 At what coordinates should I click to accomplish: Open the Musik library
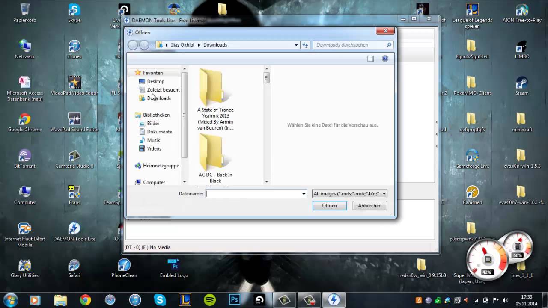click(150, 140)
